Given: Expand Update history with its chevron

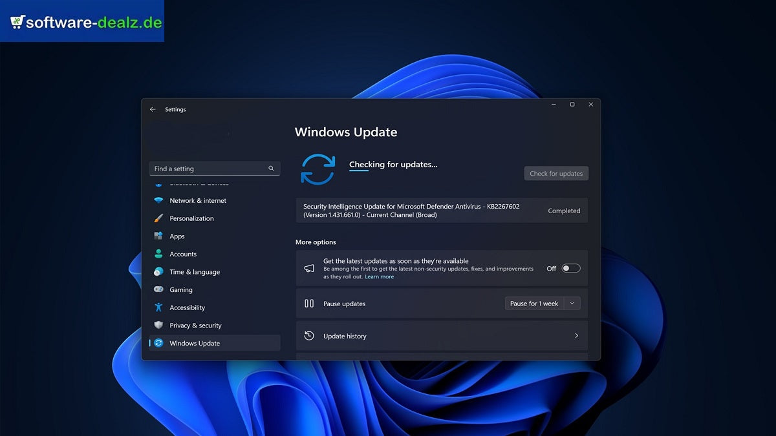Looking at the screenshot, I should (576, 336).
